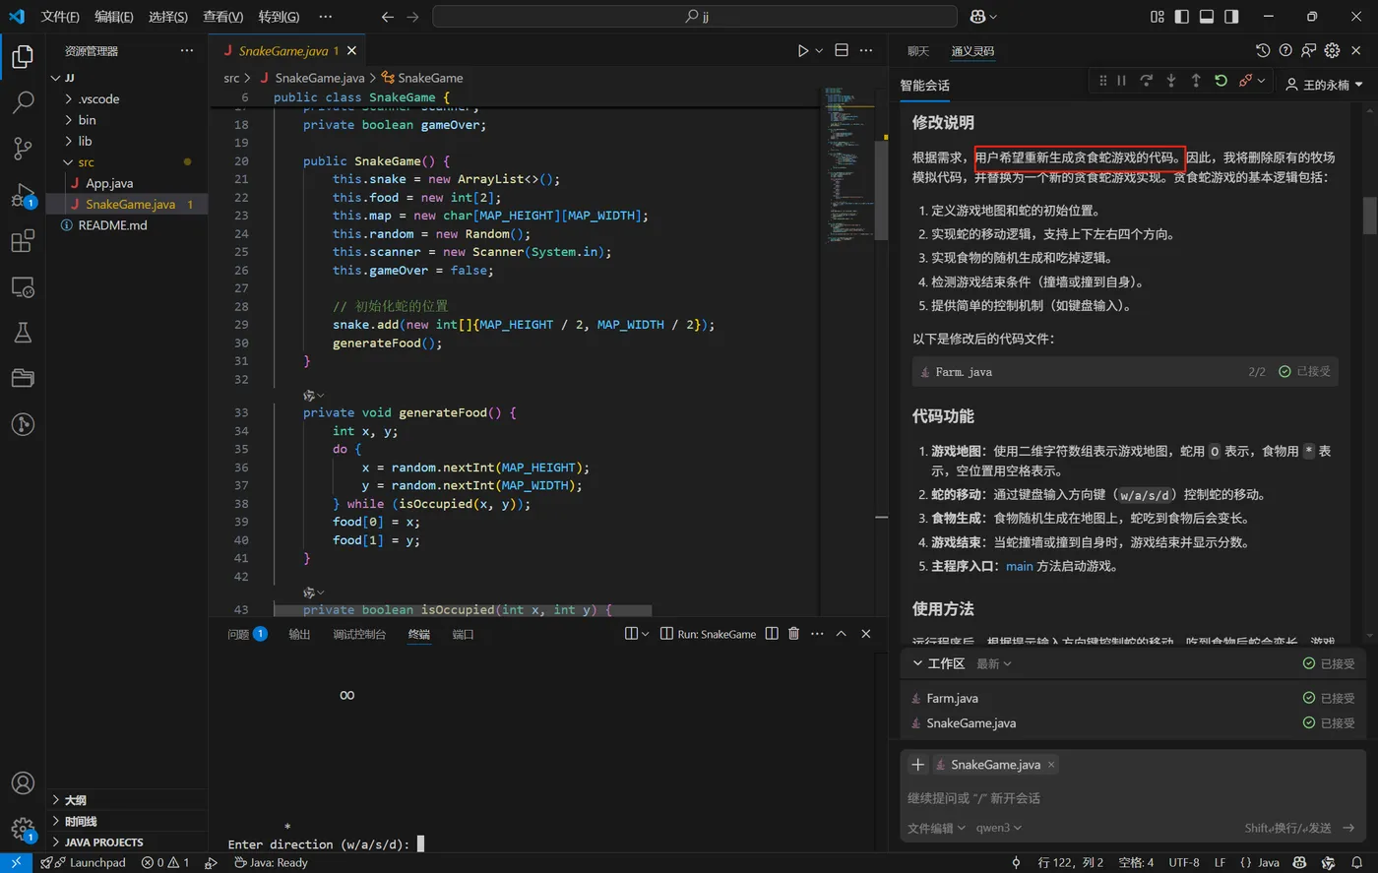Viewport: 1378px width, 873px height.
Task: Open chat history clock icon
Action: click(x=1263, y=50)
